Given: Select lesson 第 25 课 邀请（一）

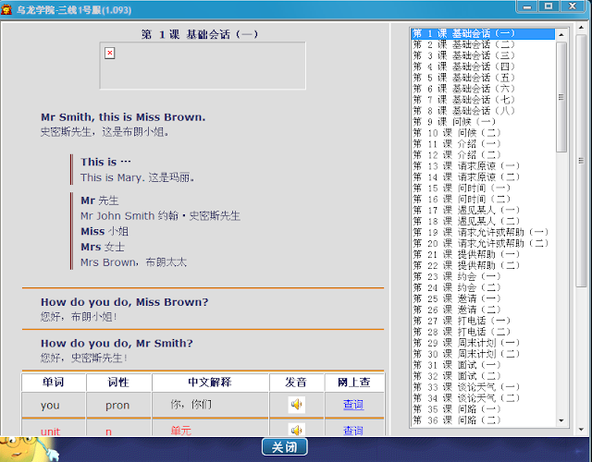Looking at the screenshot, I should 483,298.
